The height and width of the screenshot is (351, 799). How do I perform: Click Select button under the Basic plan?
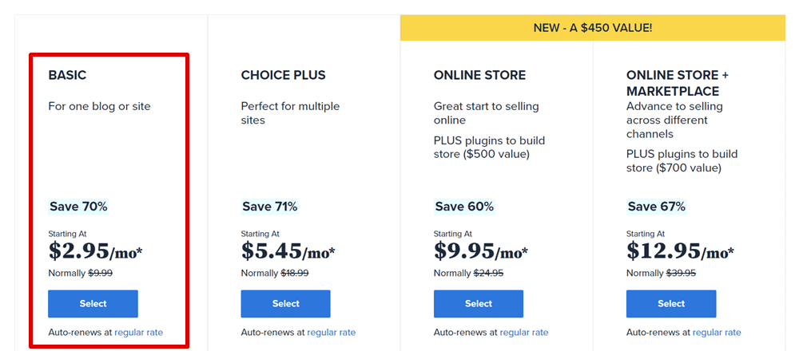click(93, 304)
